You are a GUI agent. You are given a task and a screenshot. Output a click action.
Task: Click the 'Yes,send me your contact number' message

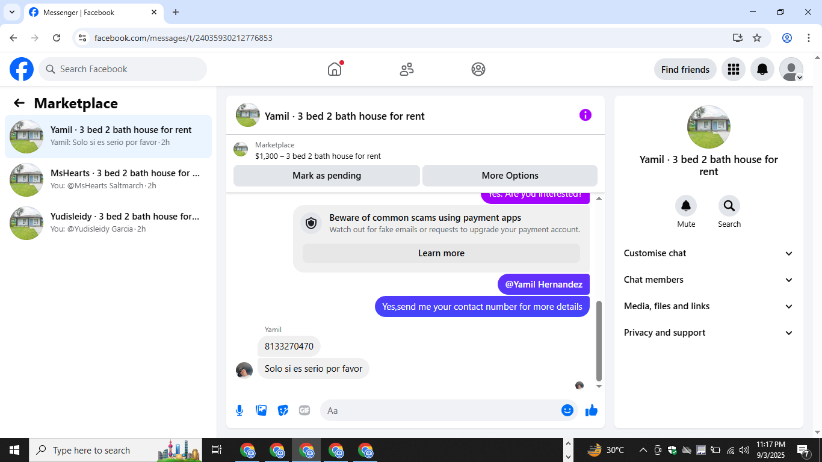pos(482,307)
